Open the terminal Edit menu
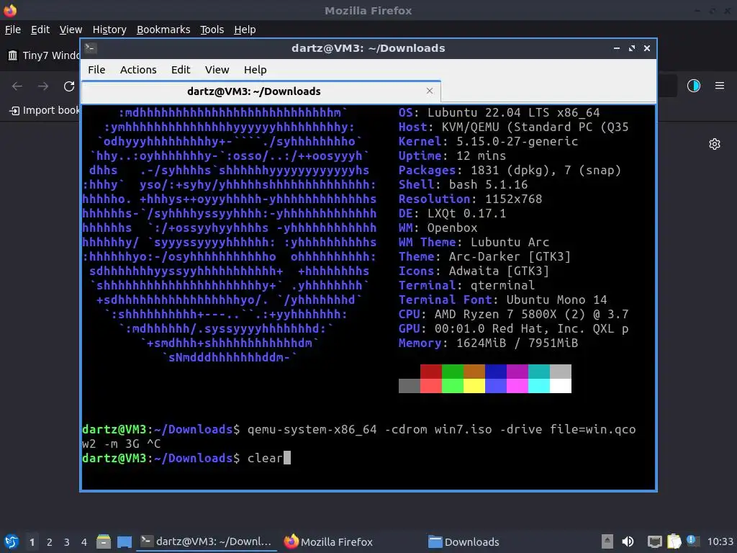The height and width of the screenshot is (553, 737). (181, 70)
